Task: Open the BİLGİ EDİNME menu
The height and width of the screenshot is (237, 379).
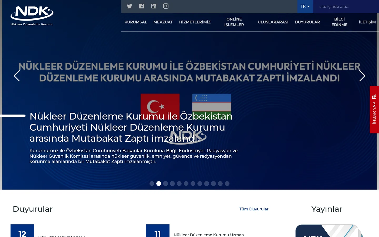Action: (x=340, y=22)
